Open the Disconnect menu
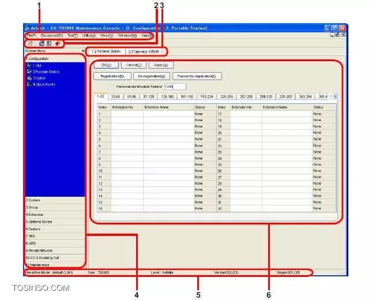The height and width of the screenshot is (300, 372). [52, 36]
